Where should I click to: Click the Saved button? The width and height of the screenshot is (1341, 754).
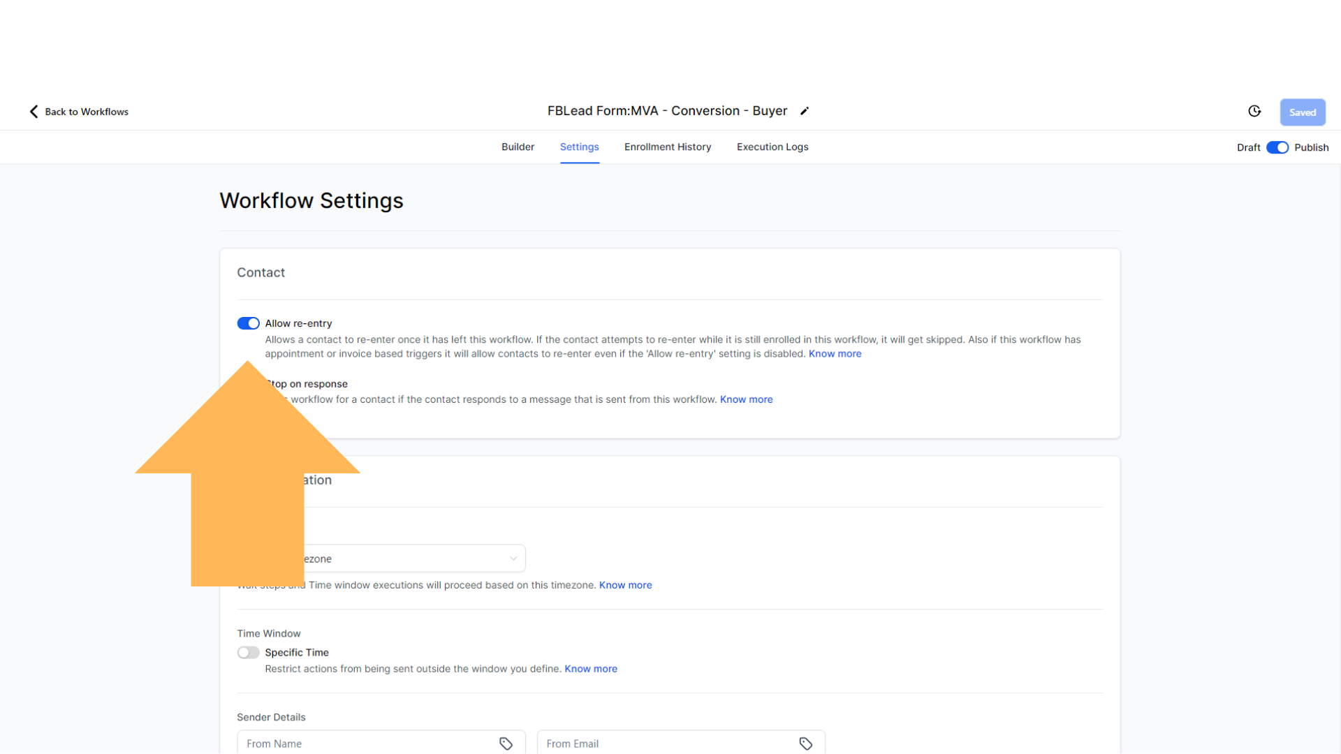(x=1303, y=112)
